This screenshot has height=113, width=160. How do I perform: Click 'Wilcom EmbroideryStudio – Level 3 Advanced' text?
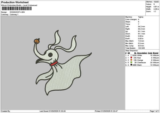pos(19,5)
